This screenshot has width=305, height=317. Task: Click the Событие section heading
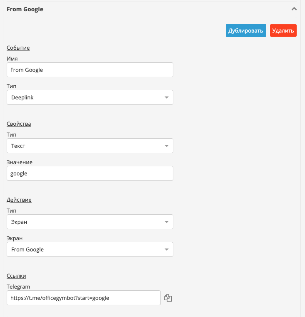pos(18,48)
